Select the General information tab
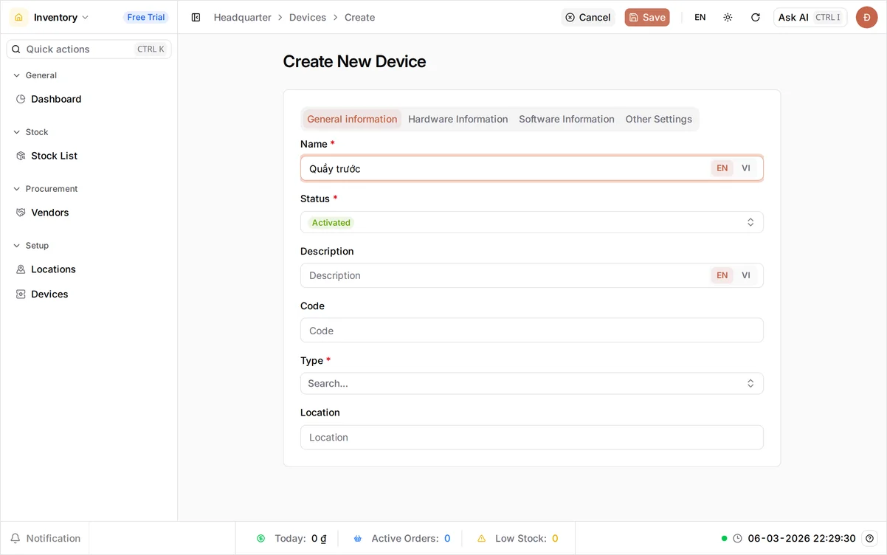 (352, 119)
